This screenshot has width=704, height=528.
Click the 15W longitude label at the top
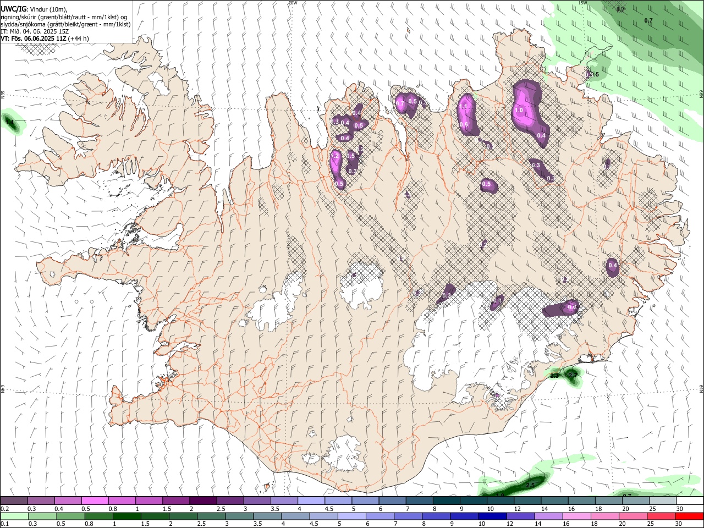tap(583, 3)
